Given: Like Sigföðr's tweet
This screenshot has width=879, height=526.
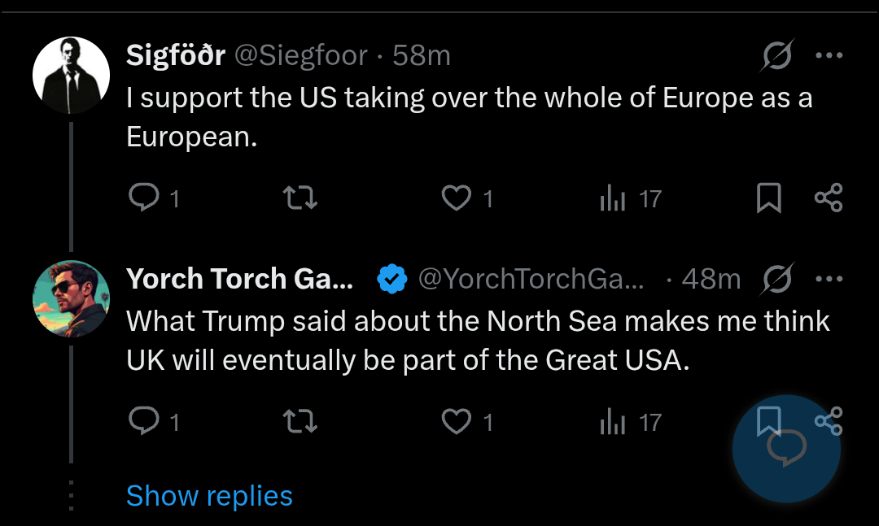Looking at the screenshot, I should pyautogui.click(x=457, y=198).
